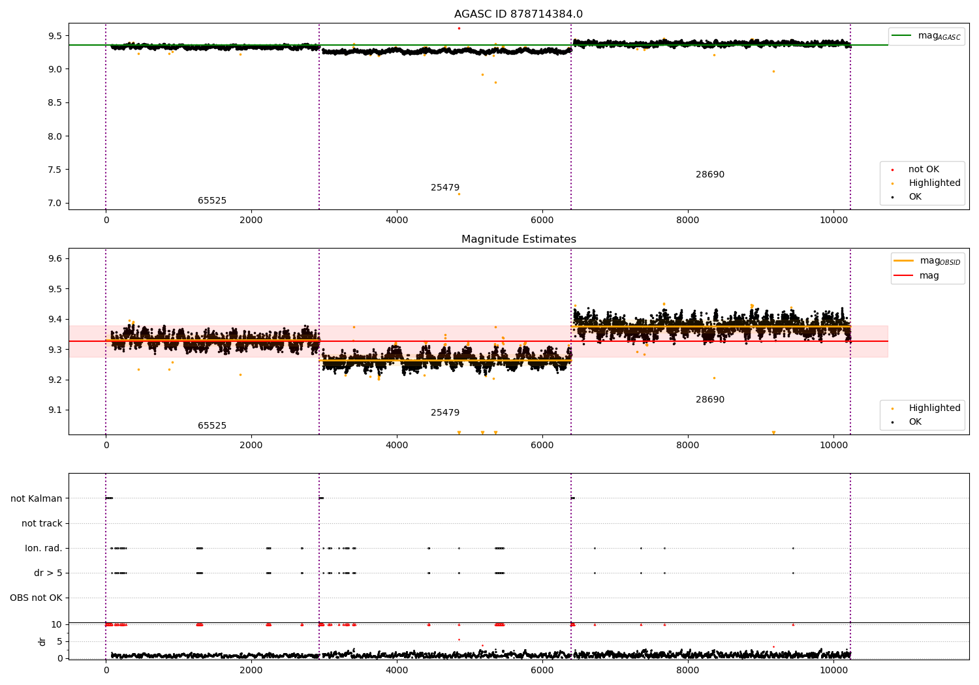The image size is (979, 685).
Task: Click the orange outlier point near magnitude 7.1
Action: coord(459,194)
